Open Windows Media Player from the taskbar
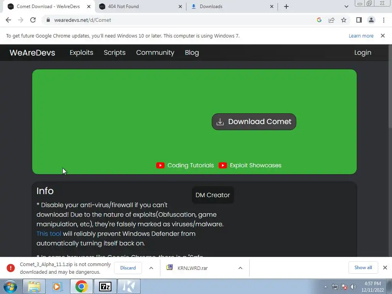The image size is (392, 294). click(x=57, y=286)
